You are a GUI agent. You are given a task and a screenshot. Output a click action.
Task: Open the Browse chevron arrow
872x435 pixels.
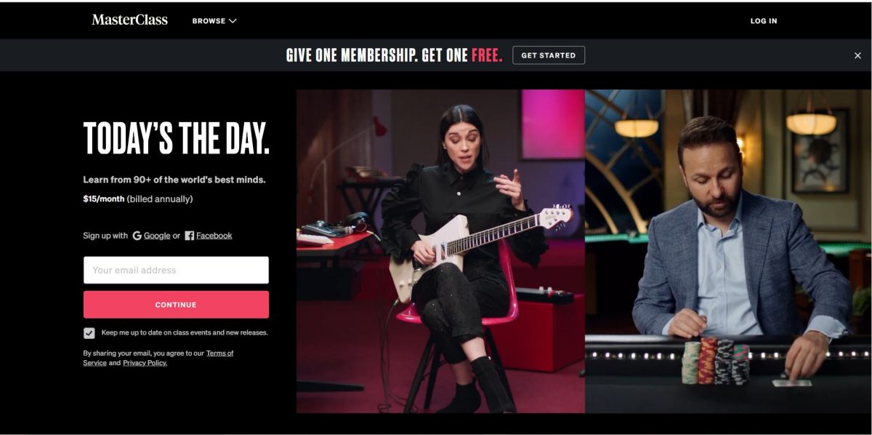click(x=233, y=21)
